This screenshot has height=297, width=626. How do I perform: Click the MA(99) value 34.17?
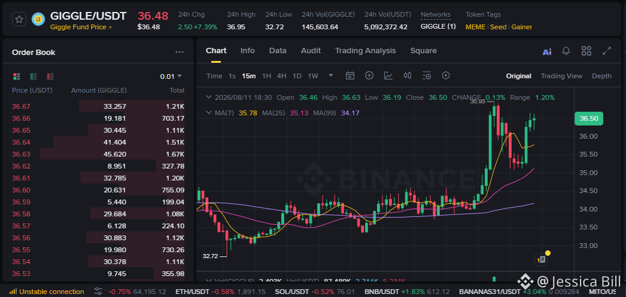point(350,113)
